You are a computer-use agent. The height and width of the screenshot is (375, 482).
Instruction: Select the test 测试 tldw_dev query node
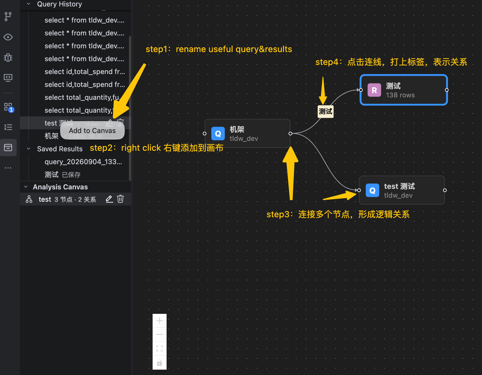[402, 190]
